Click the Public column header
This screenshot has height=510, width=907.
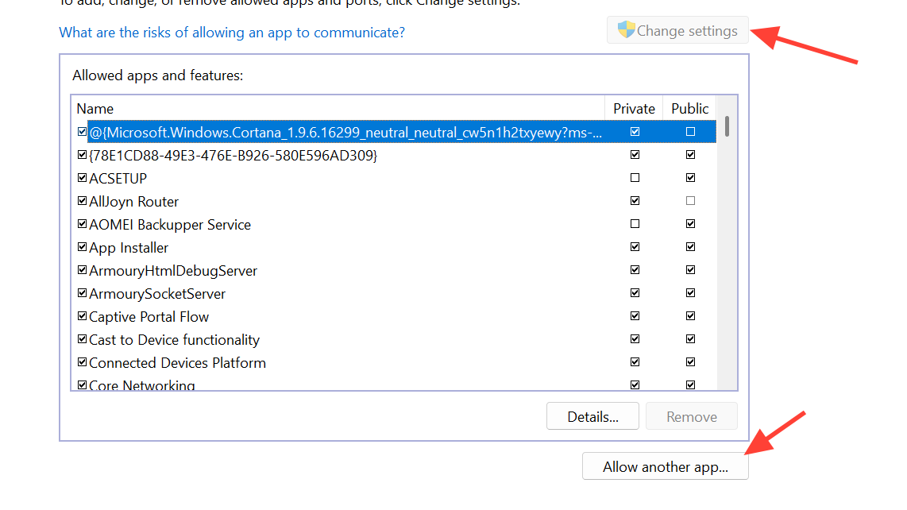tap(689, 109)
